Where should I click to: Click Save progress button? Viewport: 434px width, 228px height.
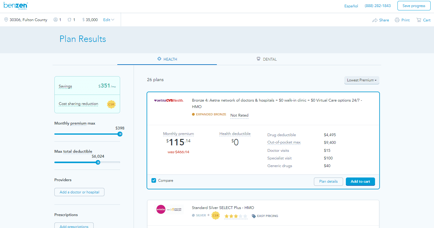(x=414, y=6)
